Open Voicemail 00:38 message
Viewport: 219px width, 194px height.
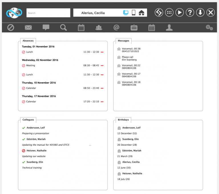coord(131,50)
